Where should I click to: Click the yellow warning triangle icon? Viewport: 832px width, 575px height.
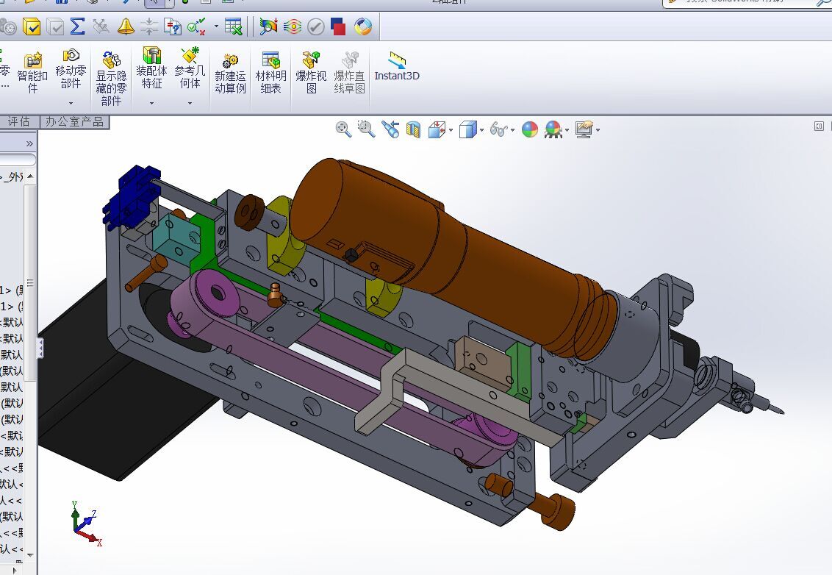tap(126, 26)
